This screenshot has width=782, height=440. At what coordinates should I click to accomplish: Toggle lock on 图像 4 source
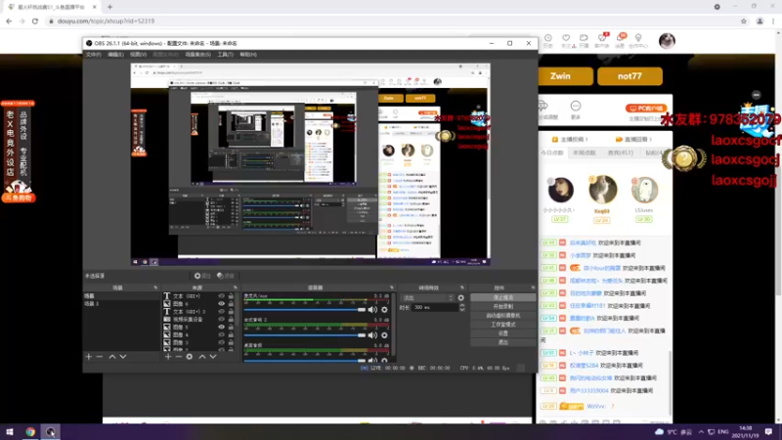[x=231, y=334]
